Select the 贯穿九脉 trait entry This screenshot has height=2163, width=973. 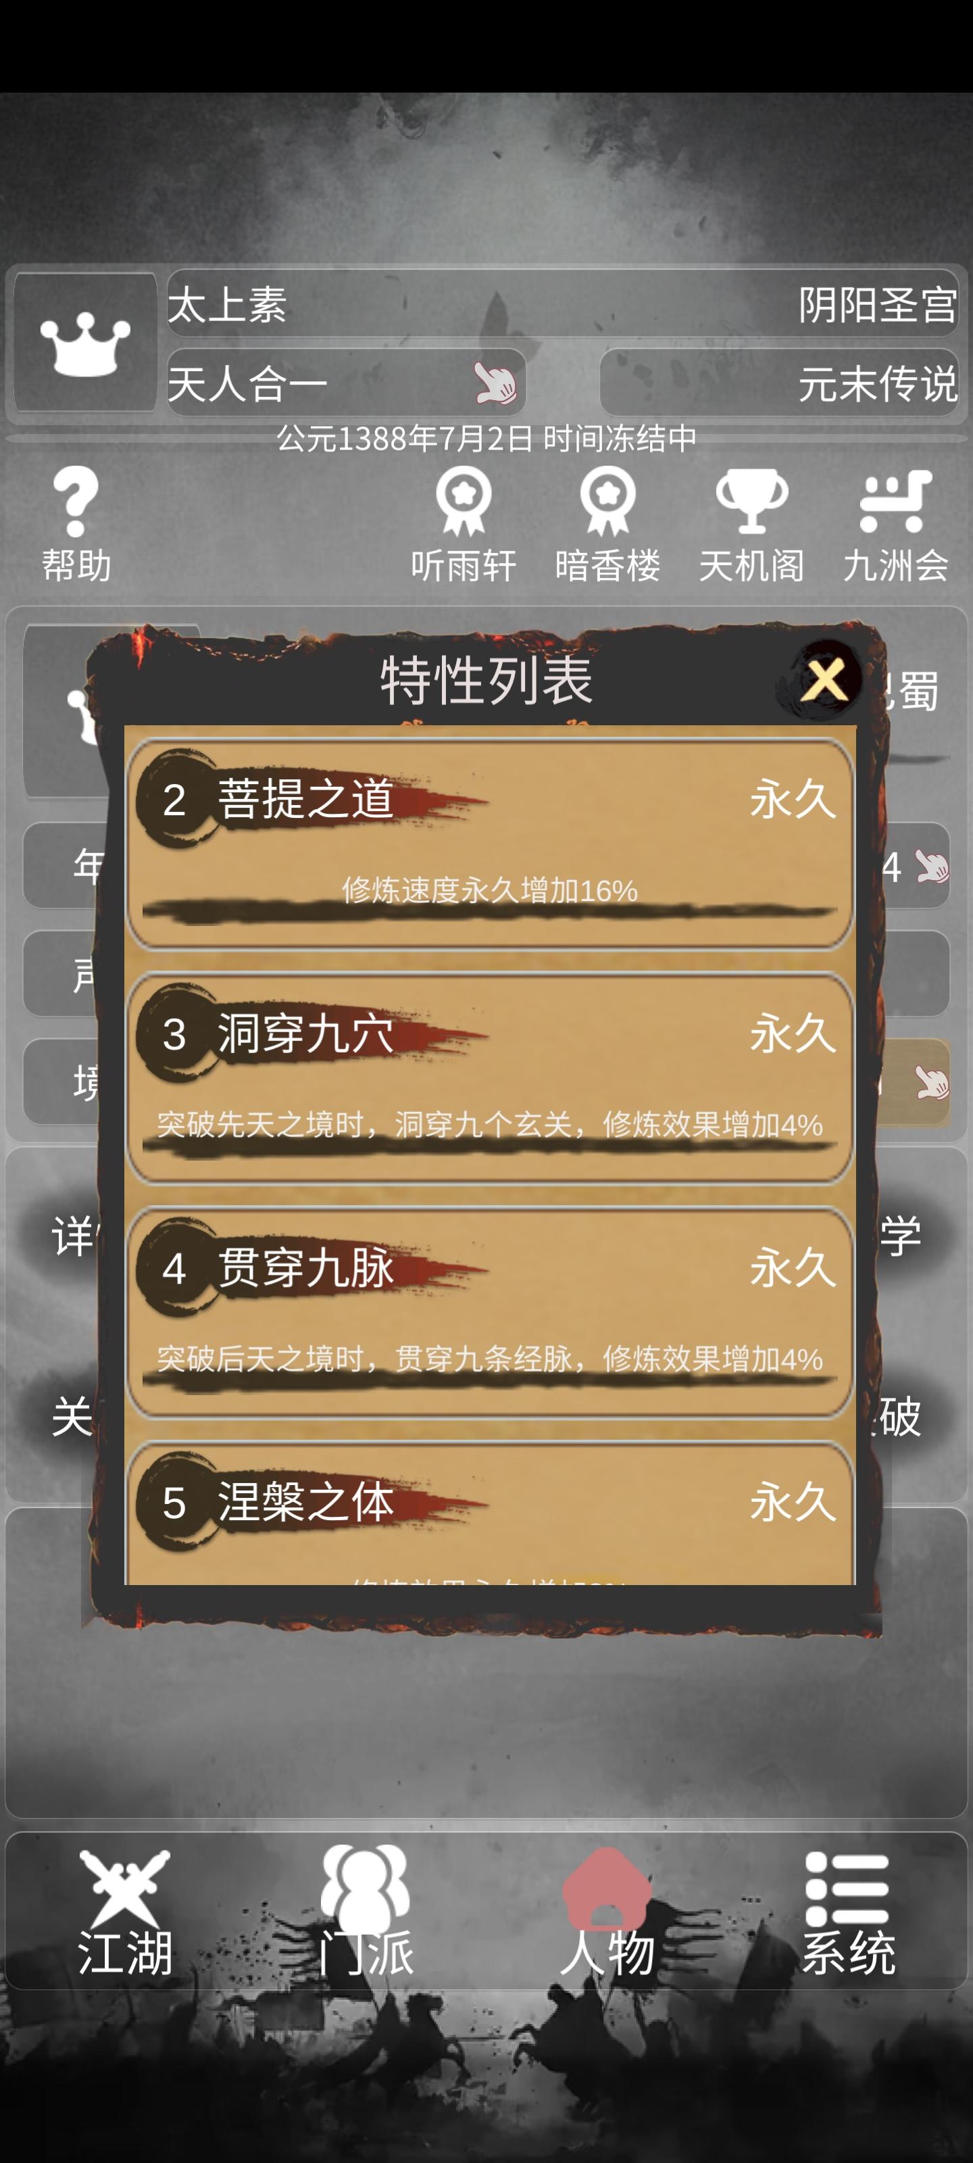[489, 1313]
